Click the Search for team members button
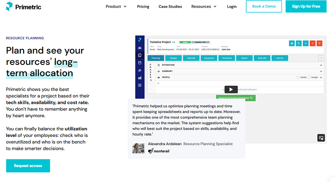 pyautogui.click(x=236, y=98)
